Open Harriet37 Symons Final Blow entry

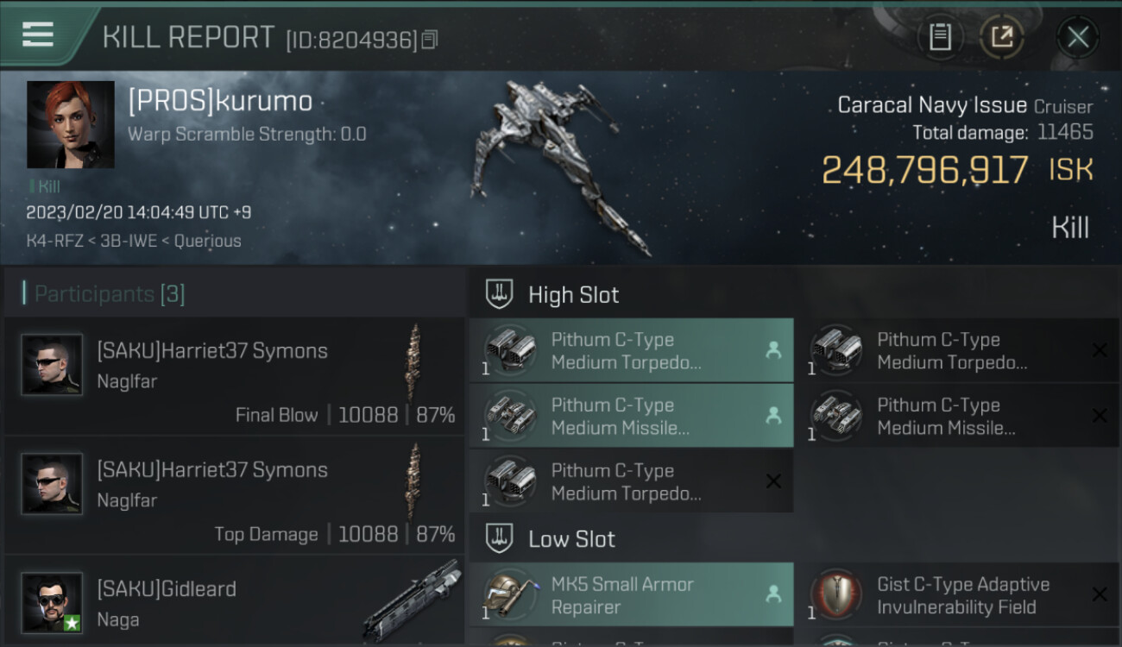pyautogui.click(x=234, y=376)
